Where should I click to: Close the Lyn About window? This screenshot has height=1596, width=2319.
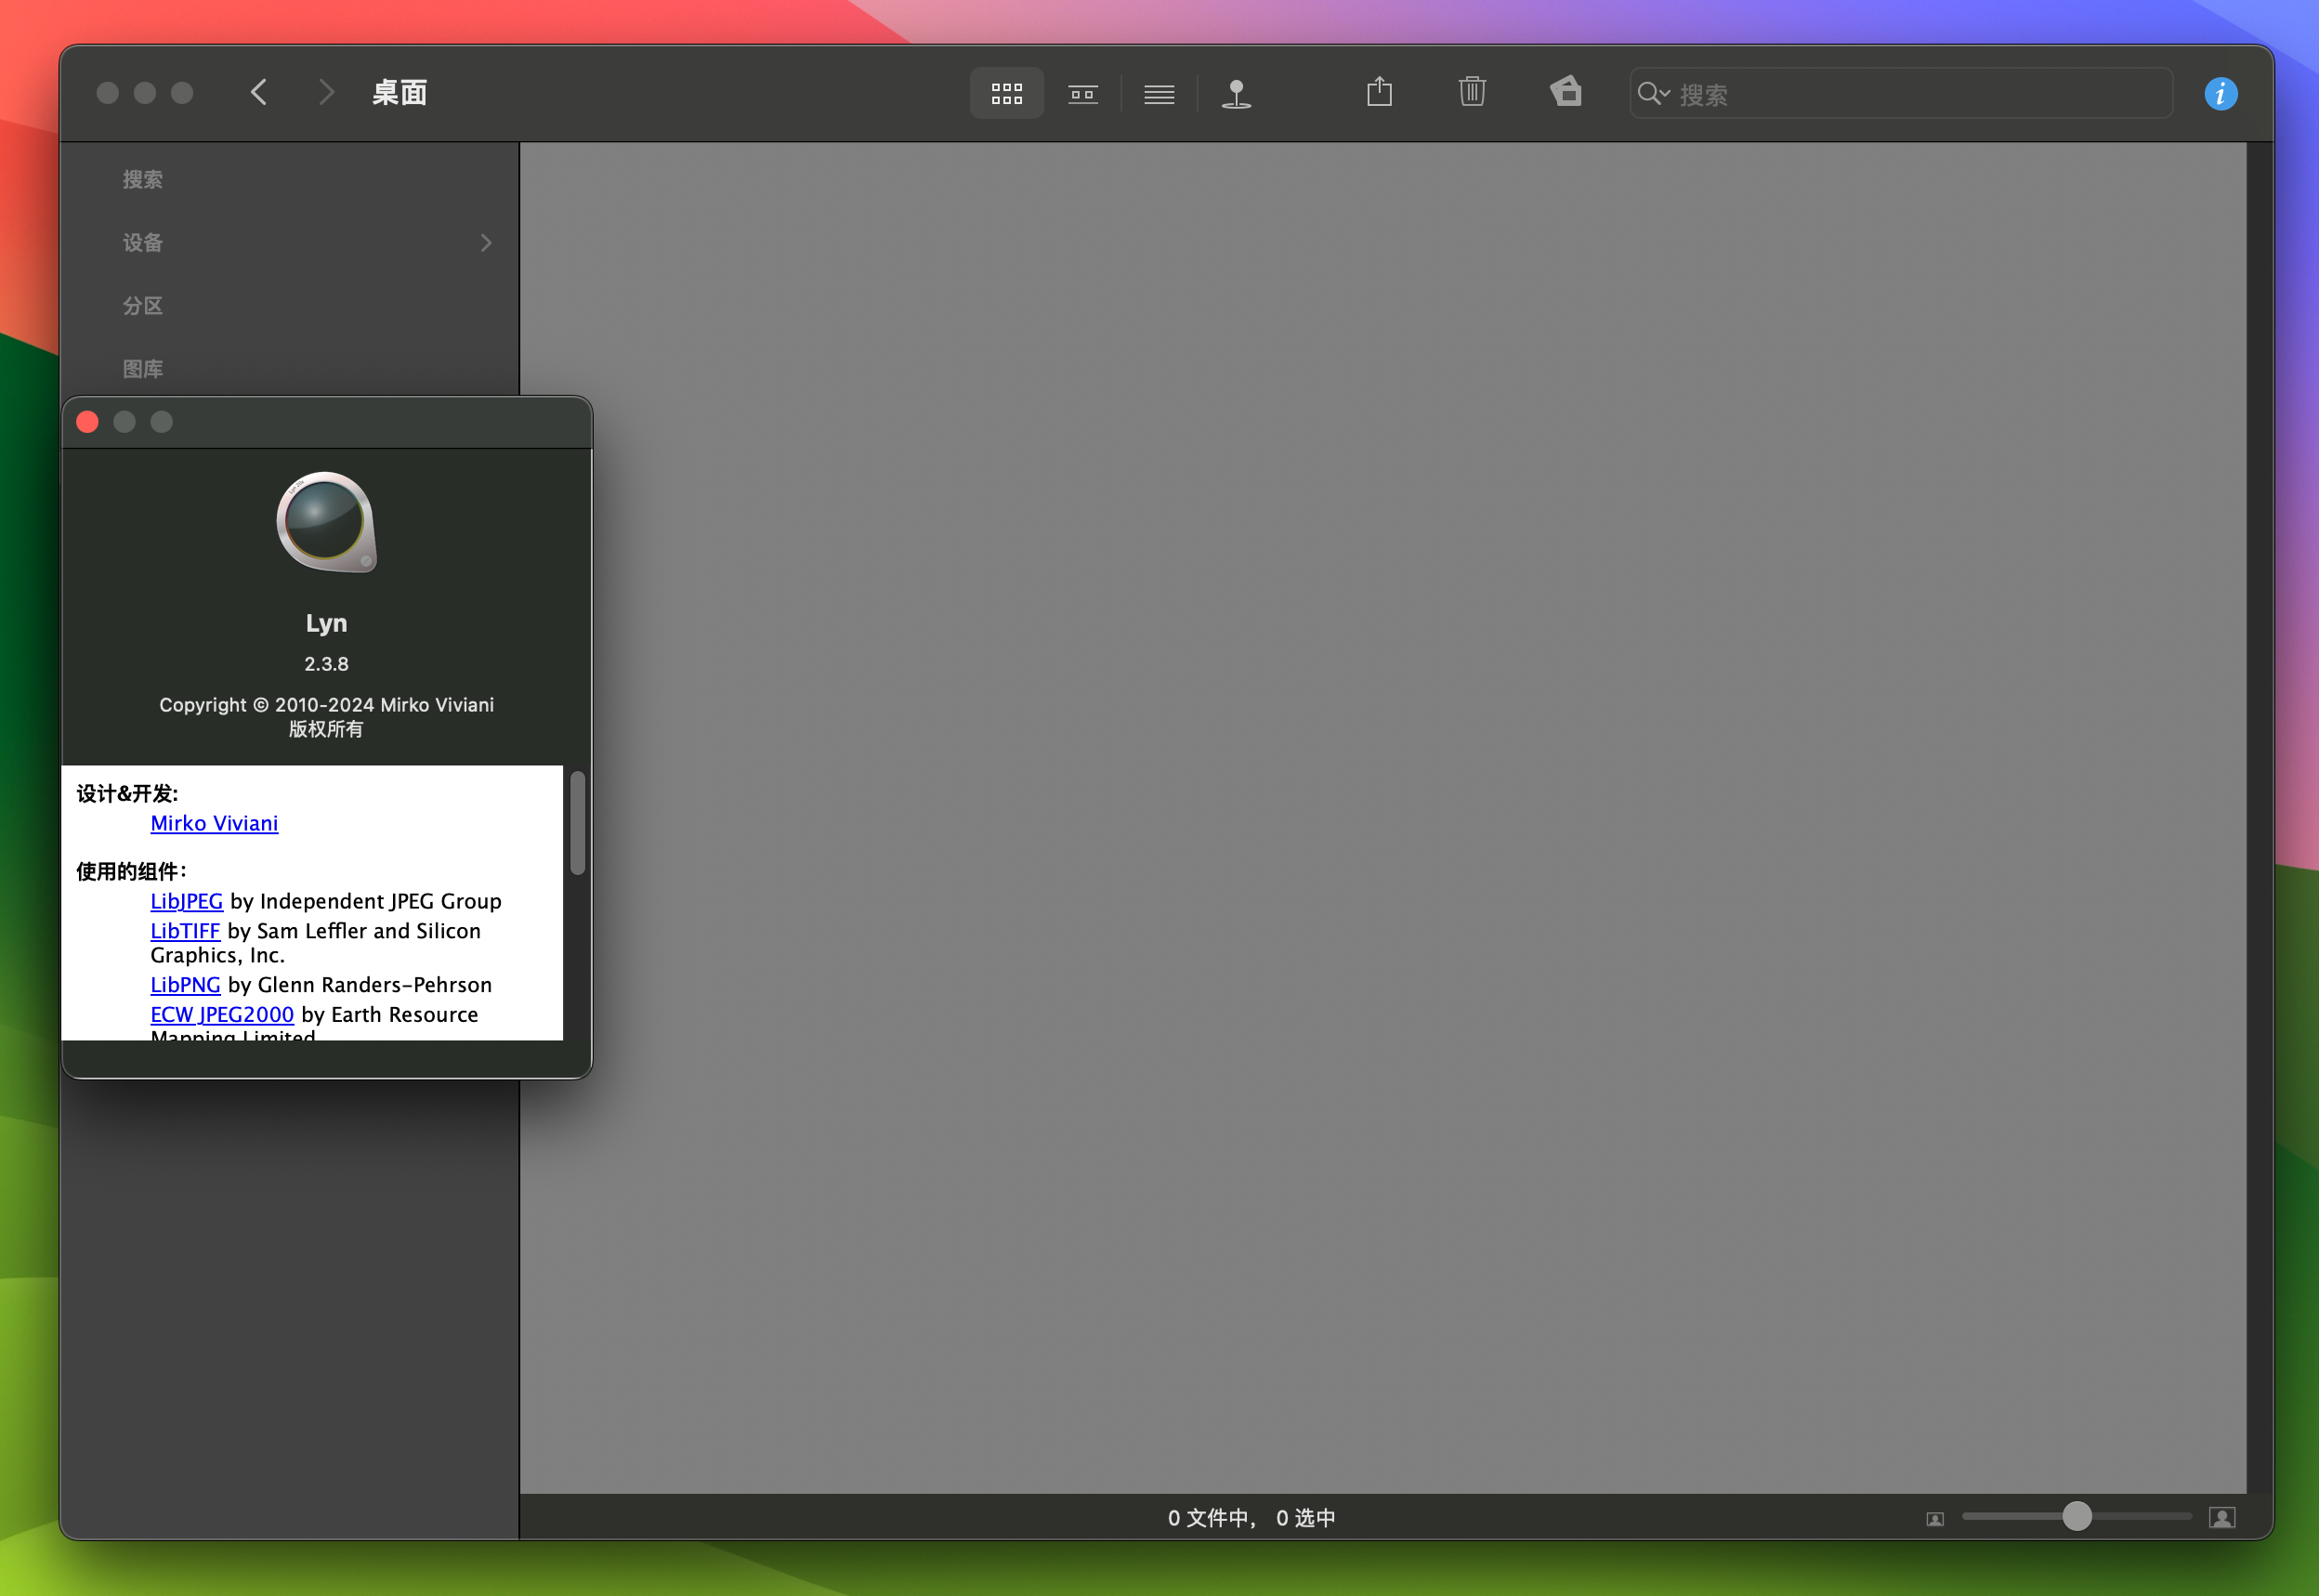(x=87, y=422)
